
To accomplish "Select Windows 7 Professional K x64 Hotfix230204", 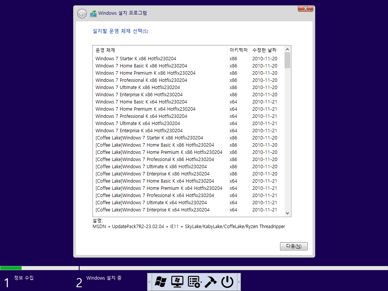I will click(x=189, y=116).
